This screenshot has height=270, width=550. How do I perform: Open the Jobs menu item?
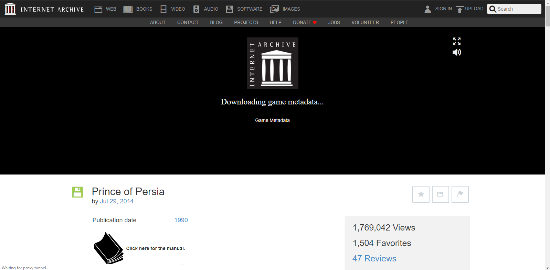[x=334, y=22]
